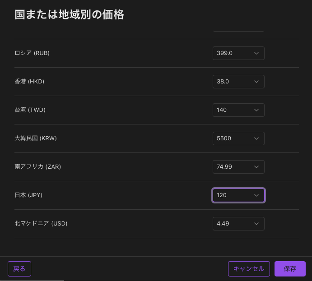Click the 国または地域別の価格 heading
Viewport: 312px width, 281px height.
(x=69, y=14)
